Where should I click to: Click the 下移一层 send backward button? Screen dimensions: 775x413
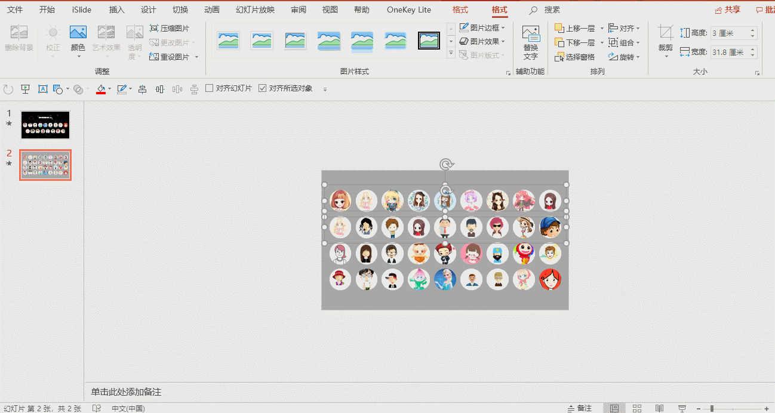575,42
